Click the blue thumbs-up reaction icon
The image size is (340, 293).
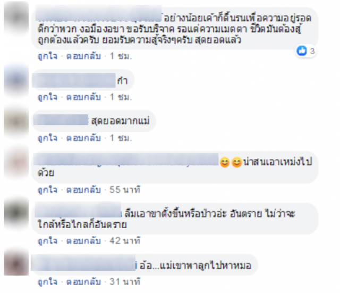pos(302,51)
